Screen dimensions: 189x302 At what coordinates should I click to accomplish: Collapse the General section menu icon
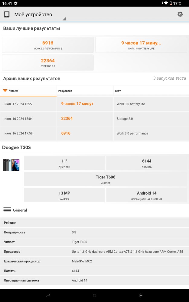tap(7, 210)
